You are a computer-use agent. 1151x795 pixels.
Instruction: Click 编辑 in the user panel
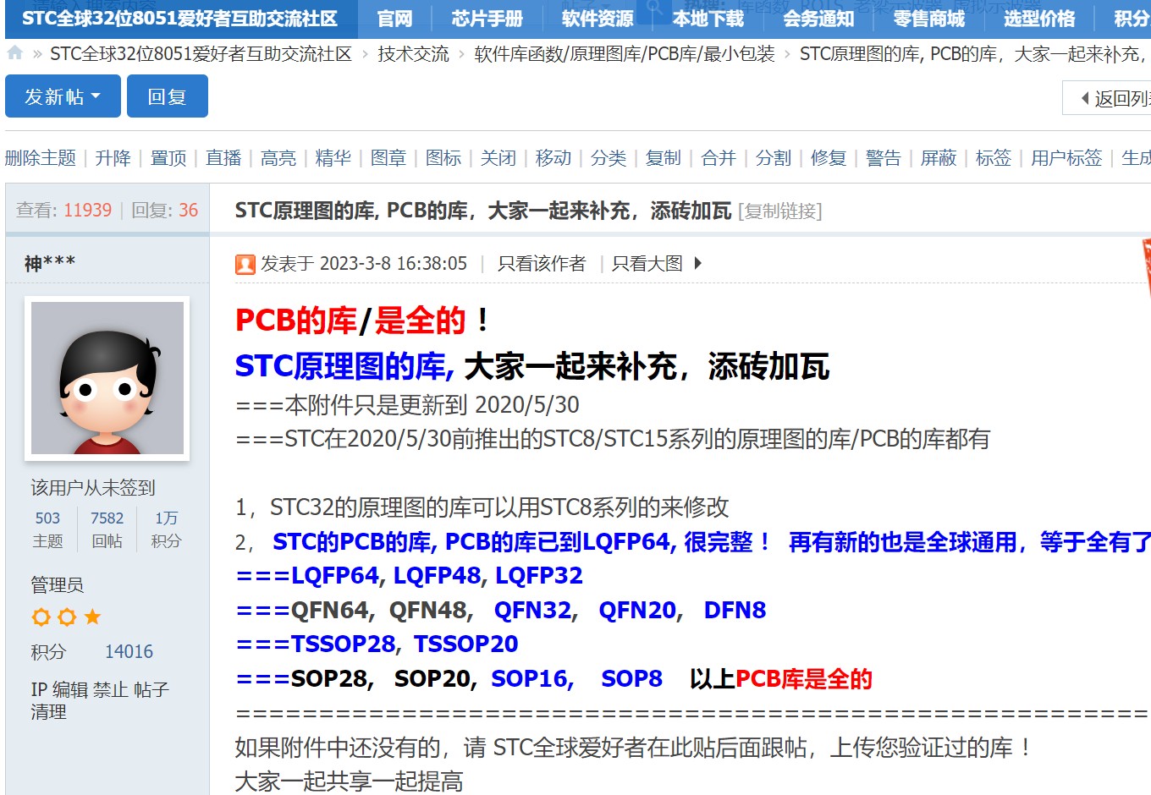pos(70,690)
